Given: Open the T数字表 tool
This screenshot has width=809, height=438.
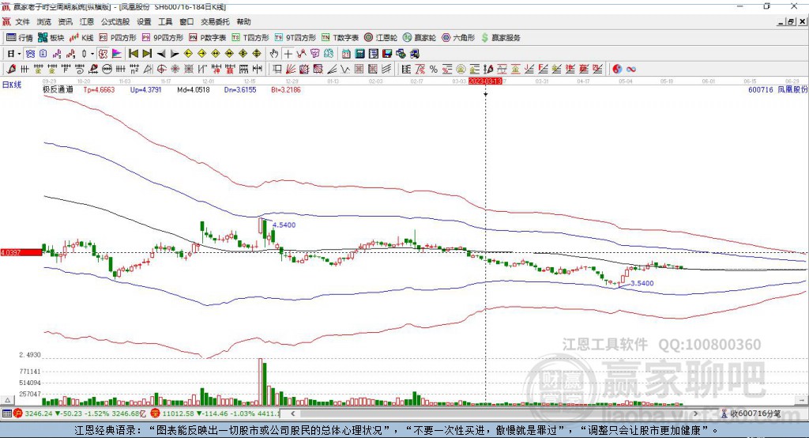Looking at the screenshot, I should [340, 38].
